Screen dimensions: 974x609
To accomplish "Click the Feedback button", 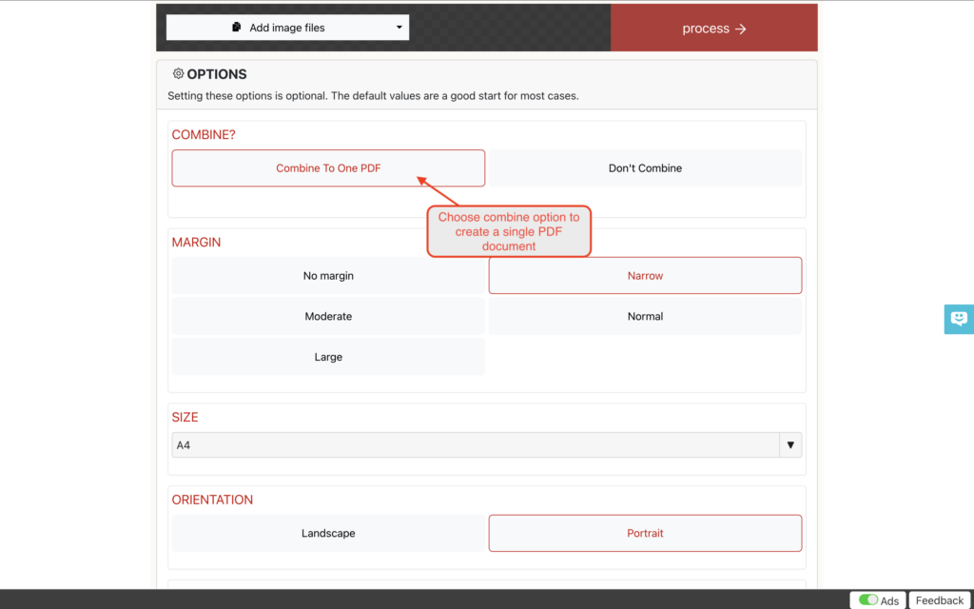I will pos(939,600).
